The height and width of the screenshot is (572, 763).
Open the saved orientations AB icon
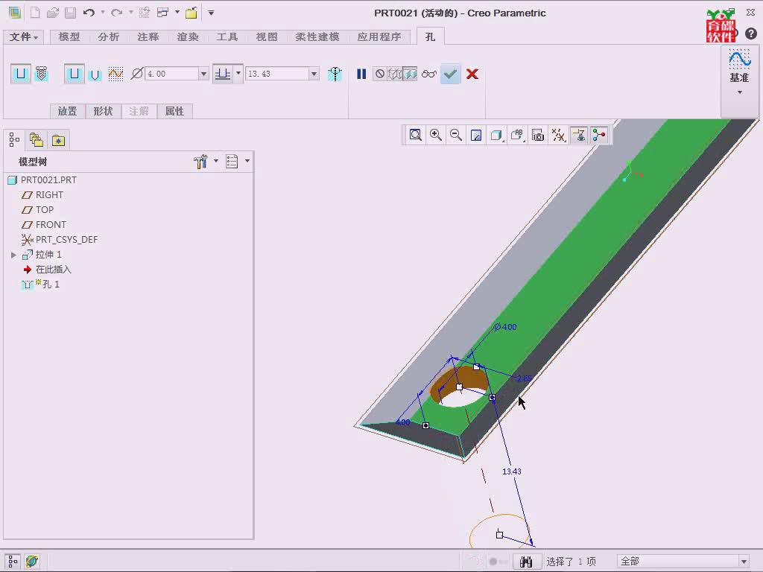517,136
